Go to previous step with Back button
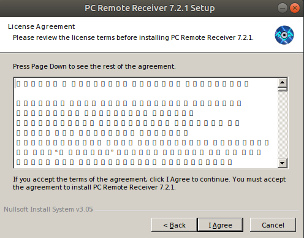 click(174, 225)
